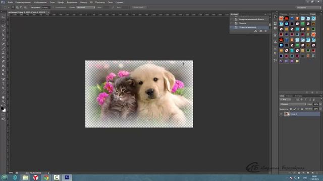Click the background color swatch
This screenshot has height=181, width=323.
click(x=5, y=110)
